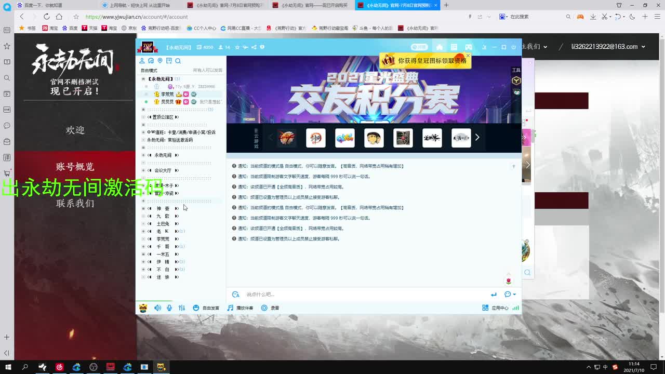This screenshot has height=374, width=665.
Task: Close the crown icon notification popup
Action: [x=468, y=56]
